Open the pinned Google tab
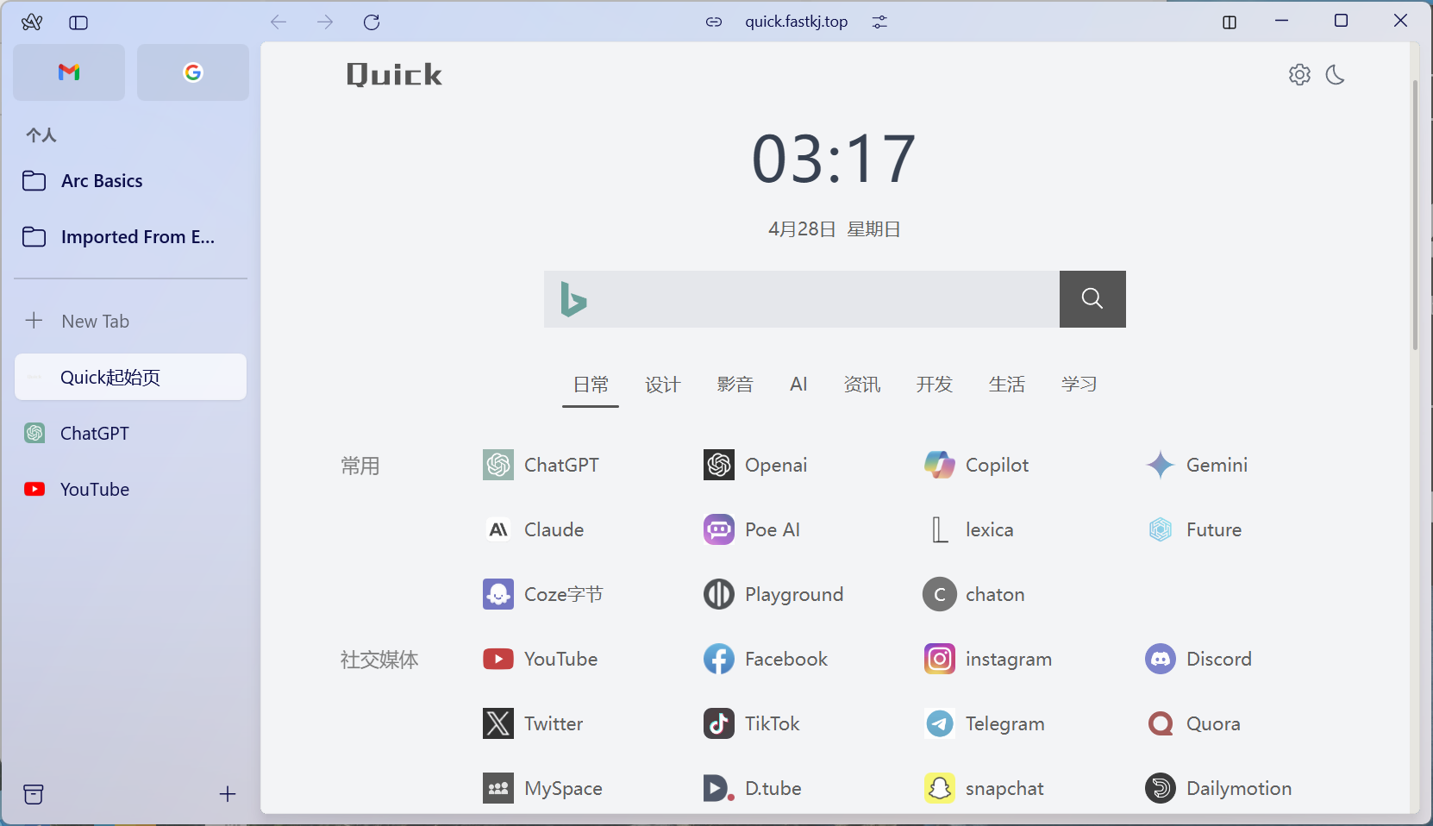1433x826 pixels. click(192, 72)
